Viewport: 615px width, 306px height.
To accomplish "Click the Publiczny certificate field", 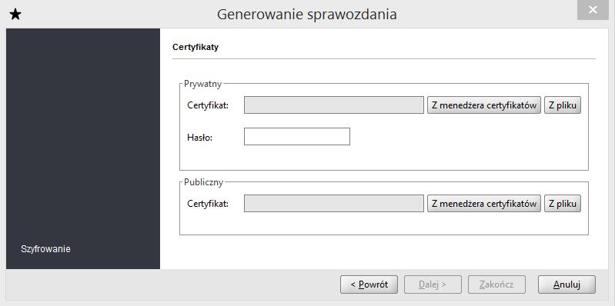I will coord(334,203).
